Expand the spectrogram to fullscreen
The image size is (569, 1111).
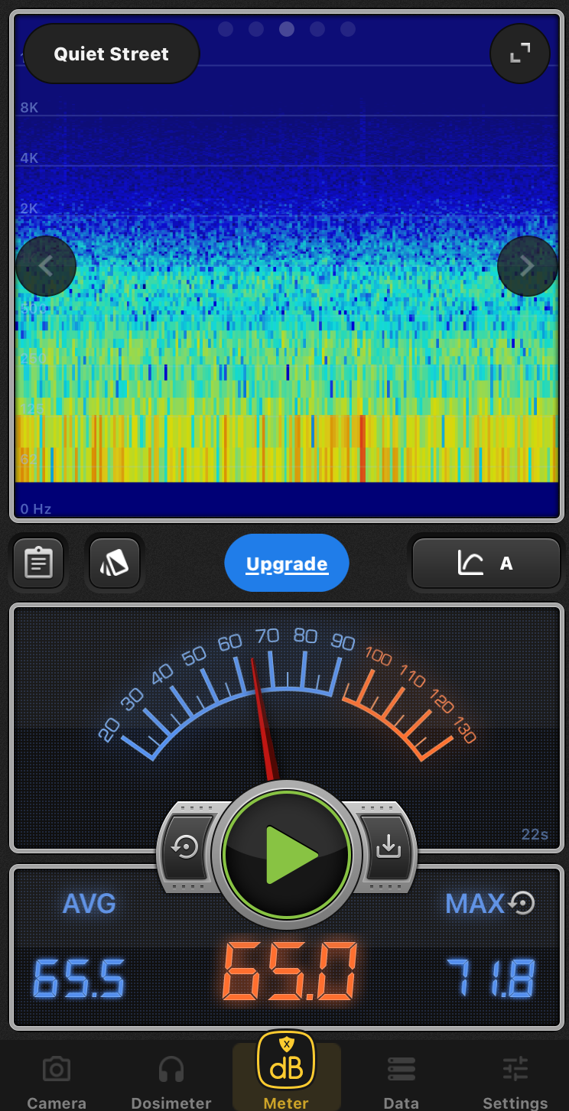coord(520,54)
